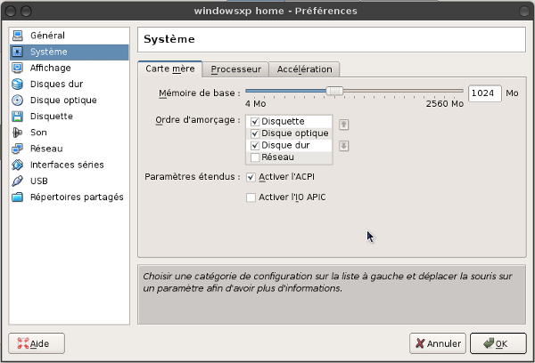
Task: Click the Annuler button
Action: tap(437, 343)
